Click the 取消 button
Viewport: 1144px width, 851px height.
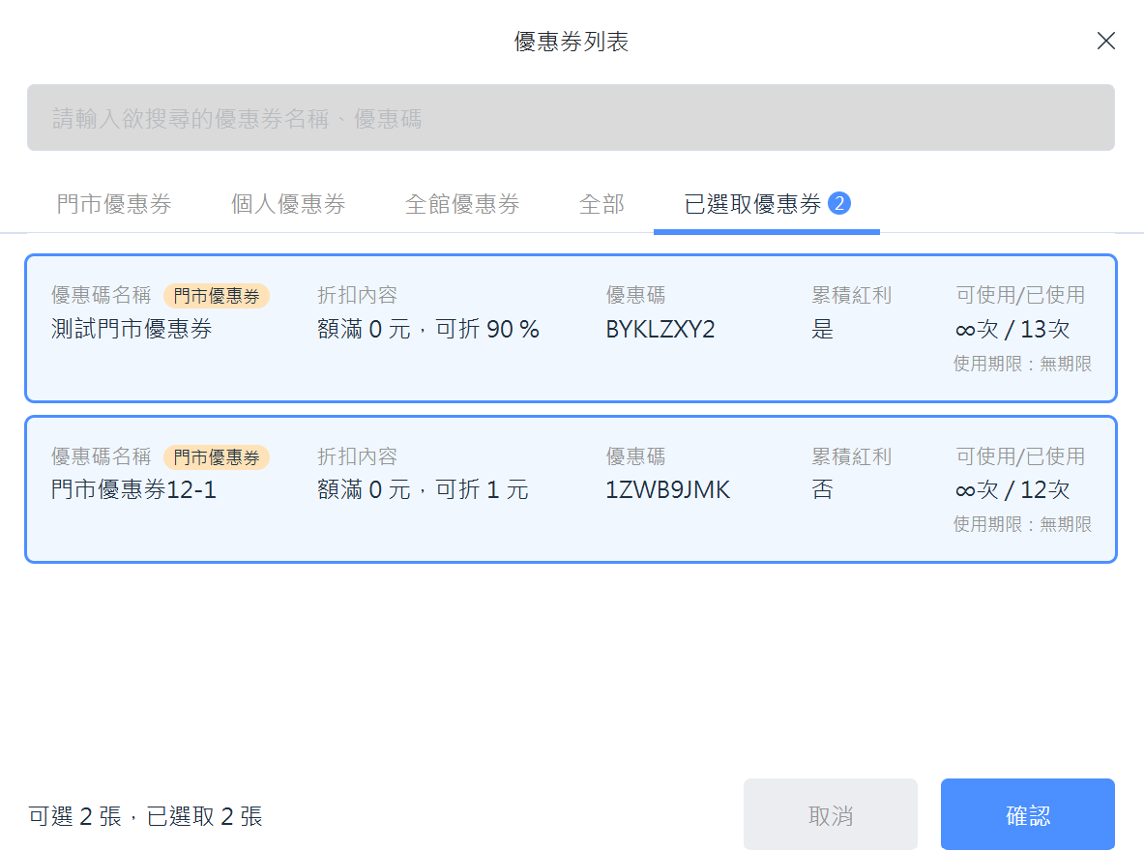[x=831, y=814]
